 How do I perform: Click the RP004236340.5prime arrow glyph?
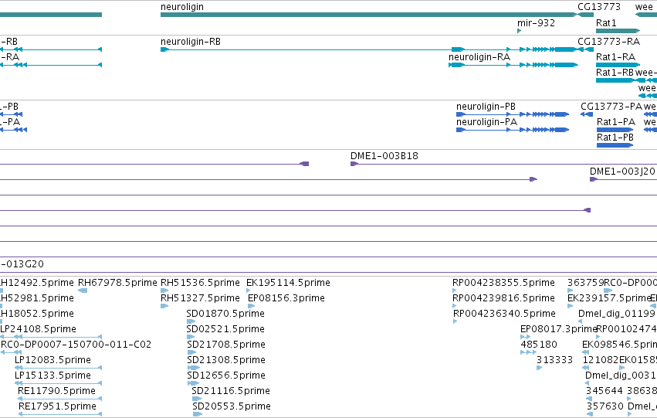tap(455, 321)
